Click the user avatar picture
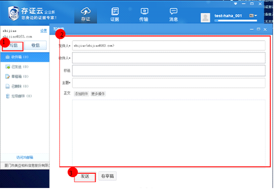Viewport: 274px width, 189px height. [205, 18]
